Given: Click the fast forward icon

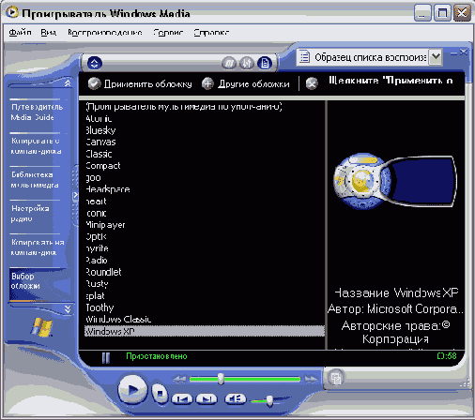Looking at the screenshot, I should pos(311,379).
